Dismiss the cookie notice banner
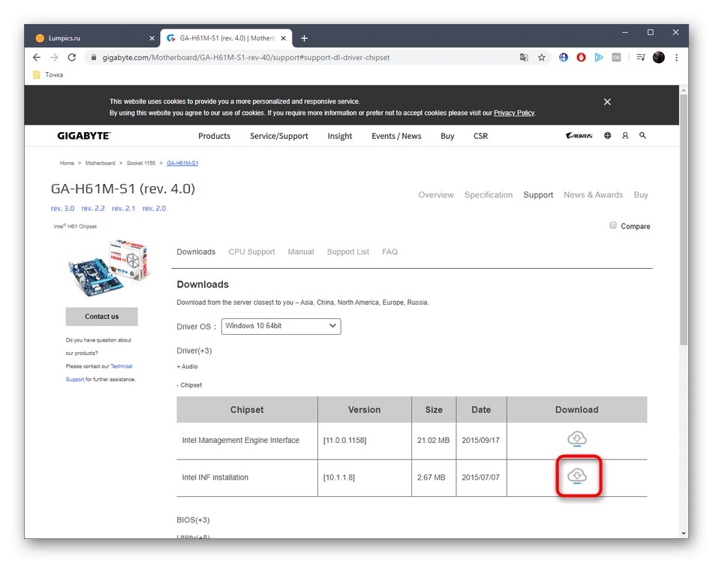The image size is (713, 563). [607, 102]
